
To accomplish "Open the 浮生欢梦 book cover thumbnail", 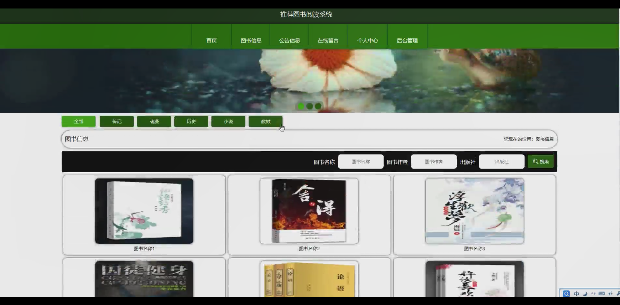I will [x=475, y=211].
